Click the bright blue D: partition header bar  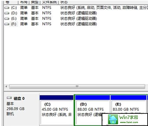pyautogui.click(x=93, y=98)
